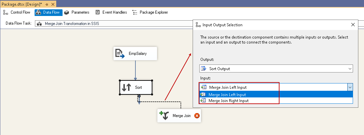Screen dimensions: 364x135
Task: Click the red error icon on Merge Join
Action: tap(197, 116)
